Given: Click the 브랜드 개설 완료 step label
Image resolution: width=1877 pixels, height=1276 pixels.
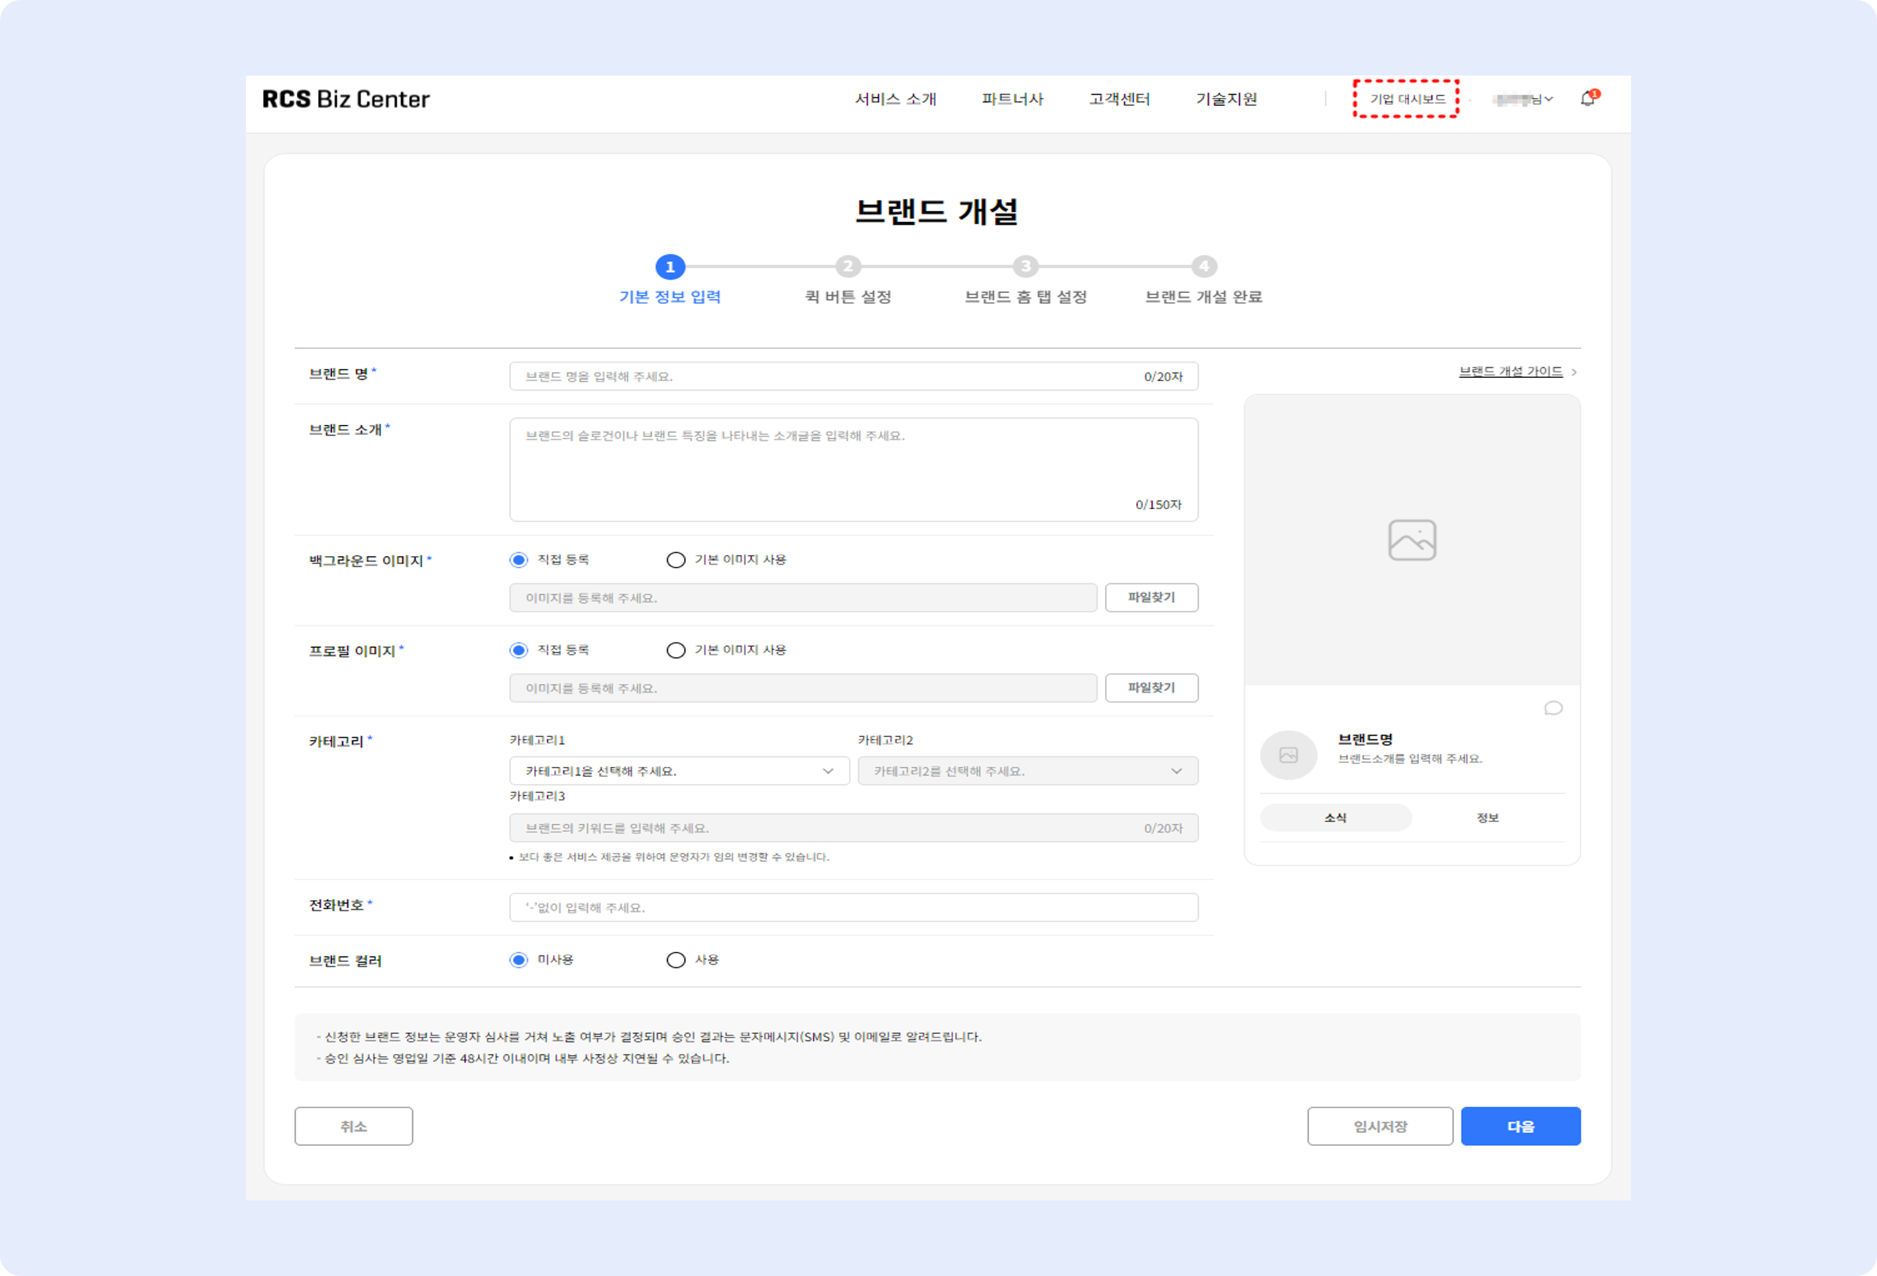Looking at the screenshot, I should pos(1204,296).
